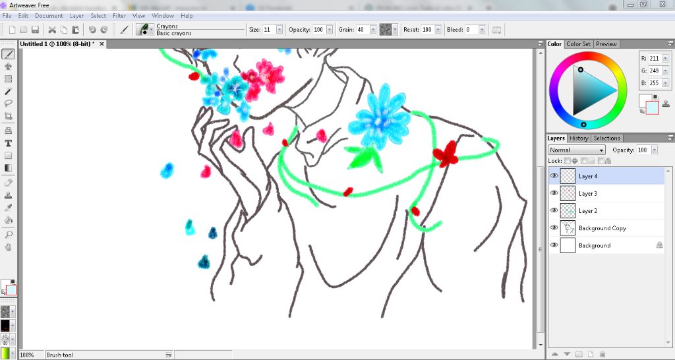Image resolution: width=675 pixels, height=360 pixels.
Task: Toggle visibility of Background Copy layer
Action: tap(554, 227)
